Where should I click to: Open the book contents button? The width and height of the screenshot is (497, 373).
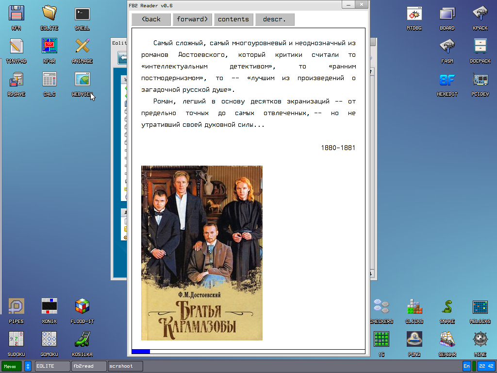[x=233, y=19]
